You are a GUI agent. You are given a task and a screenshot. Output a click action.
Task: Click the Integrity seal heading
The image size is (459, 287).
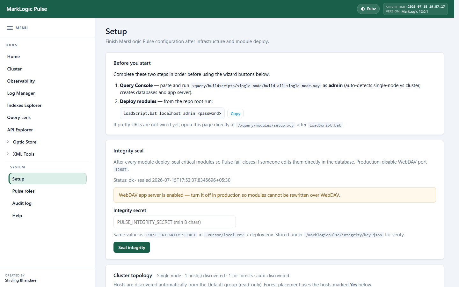(x=128, y=151)
